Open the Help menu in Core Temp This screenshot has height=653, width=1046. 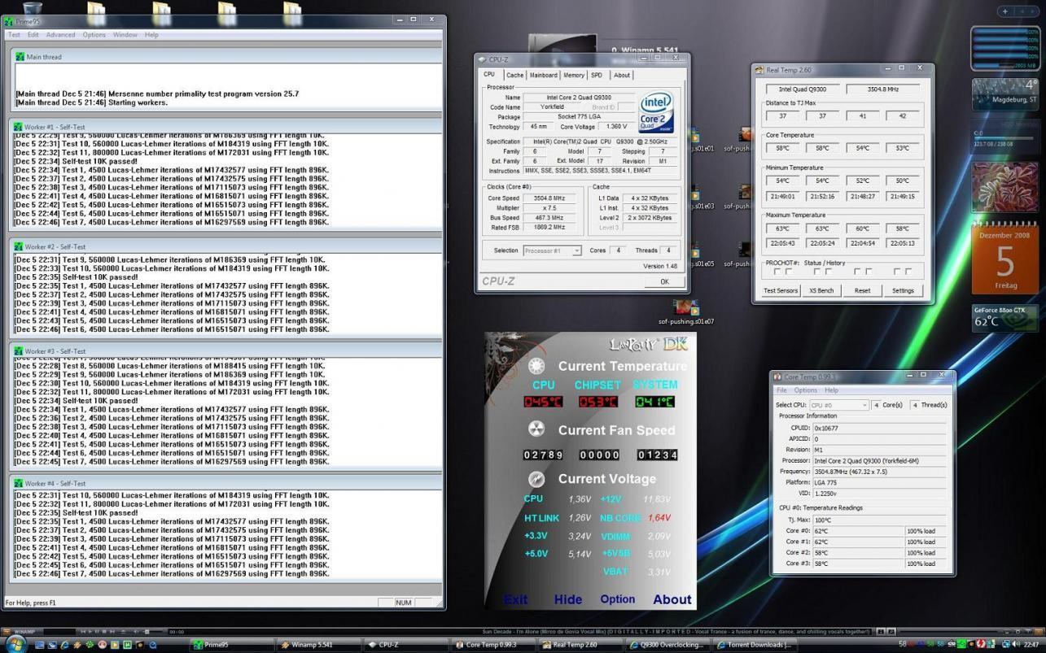click(x=831, y=390)
